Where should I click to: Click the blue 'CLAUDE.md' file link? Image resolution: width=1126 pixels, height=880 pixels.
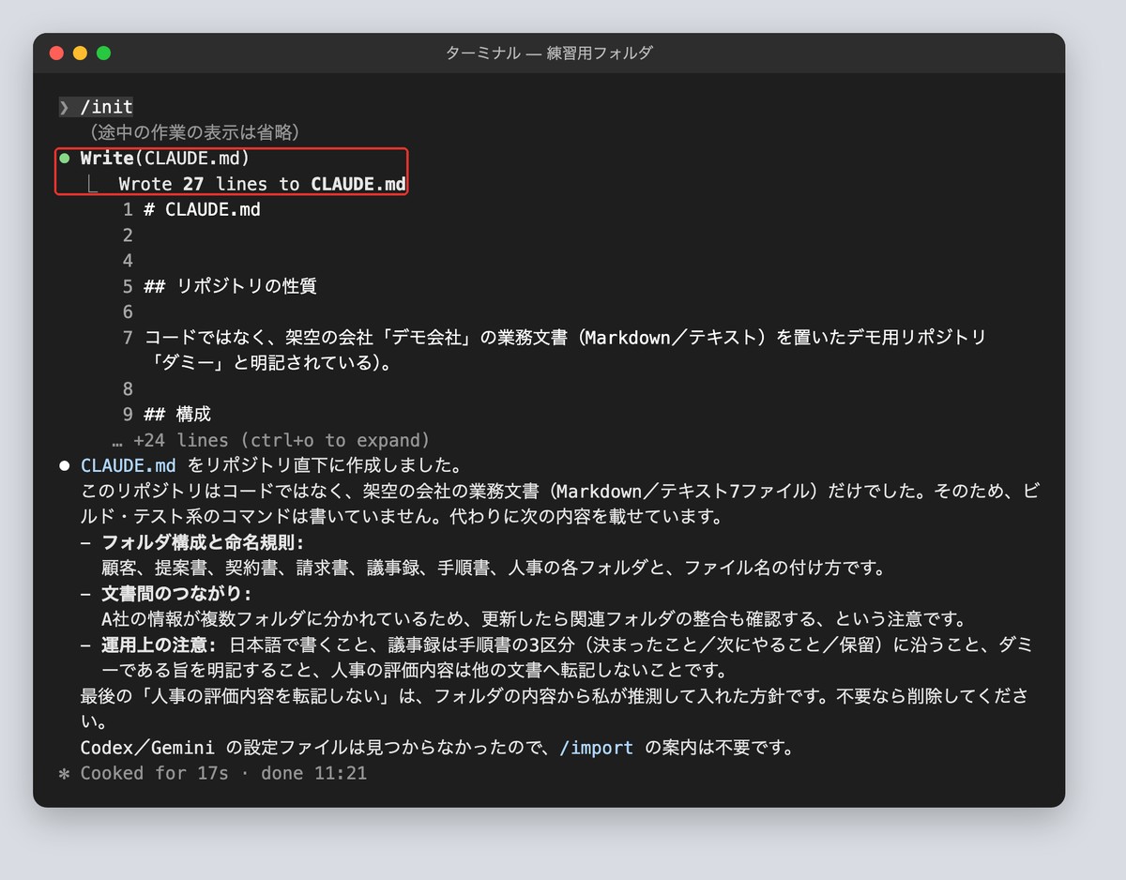[x=129, y=465]
